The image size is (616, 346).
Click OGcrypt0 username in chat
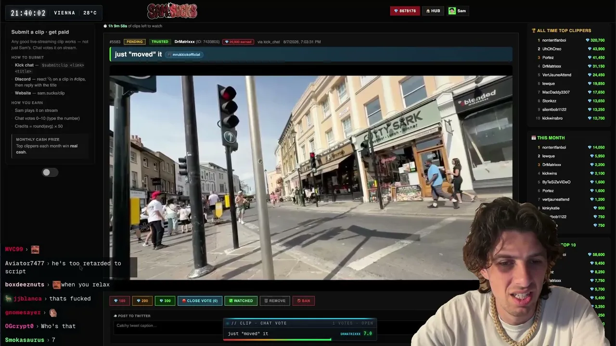tap(19, 326)
